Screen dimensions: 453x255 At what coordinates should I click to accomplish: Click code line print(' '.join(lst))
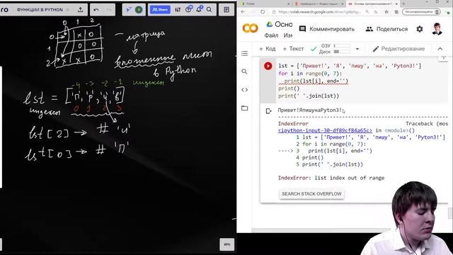pyautogui.click(x=309, y=96)
